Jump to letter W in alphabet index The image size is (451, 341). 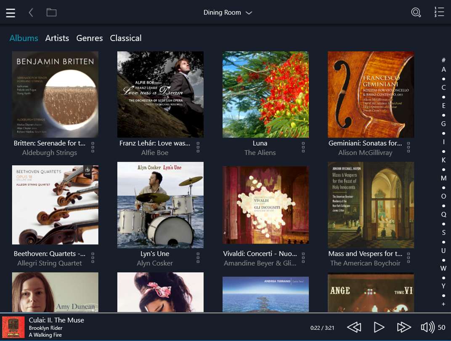click(443, 268)
